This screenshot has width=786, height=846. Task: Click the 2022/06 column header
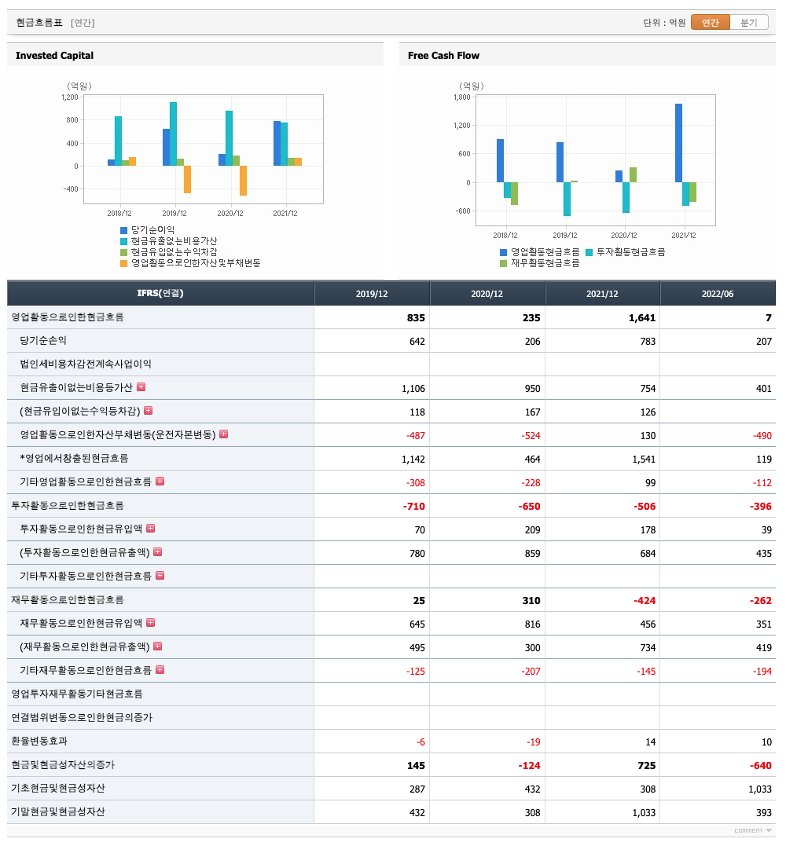[x=718, y=294]
